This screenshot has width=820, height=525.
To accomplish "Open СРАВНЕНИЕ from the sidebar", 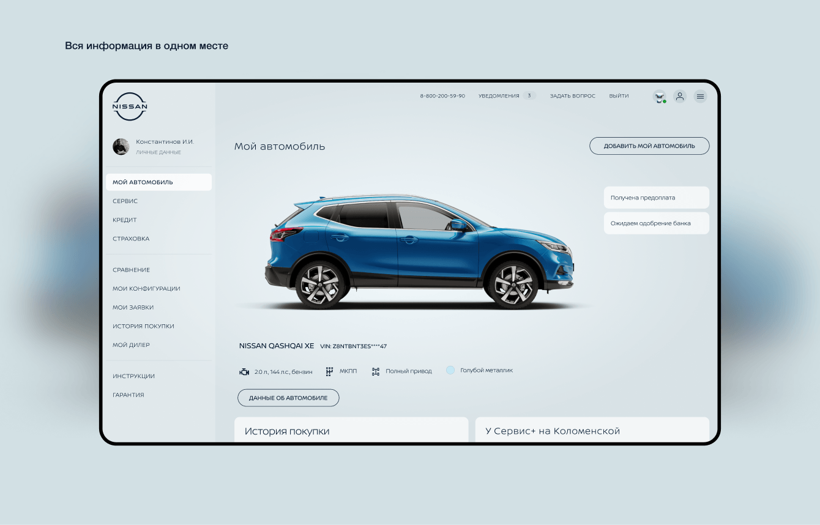I will (x=131, y=270).
